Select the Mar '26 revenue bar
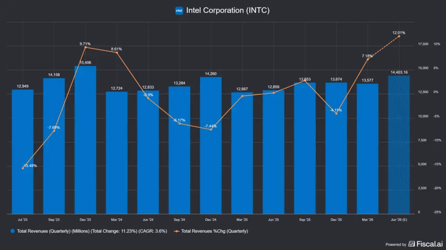This screenshot has width=446, height=250. click(x=368, y=149)
